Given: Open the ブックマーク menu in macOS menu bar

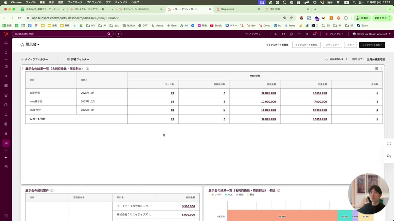Looking at the screenshot, I should 75,2.
